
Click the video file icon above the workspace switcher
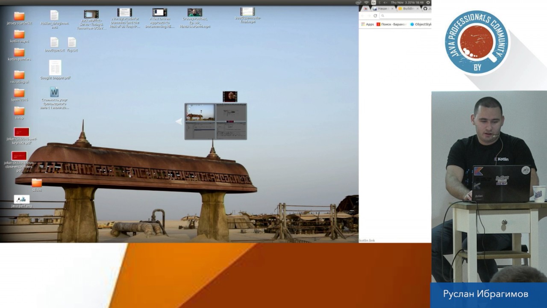(x=230, y=96)
